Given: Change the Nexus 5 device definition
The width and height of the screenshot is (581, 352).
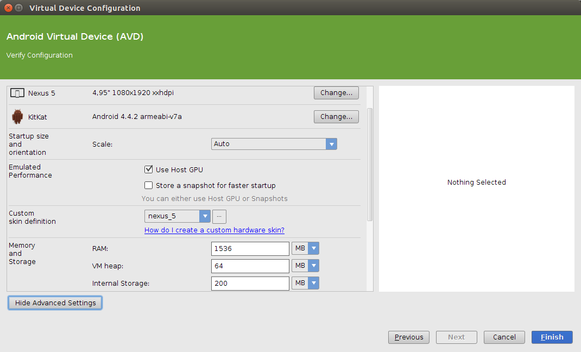Looking at the screenshot, I should point(336,93).
